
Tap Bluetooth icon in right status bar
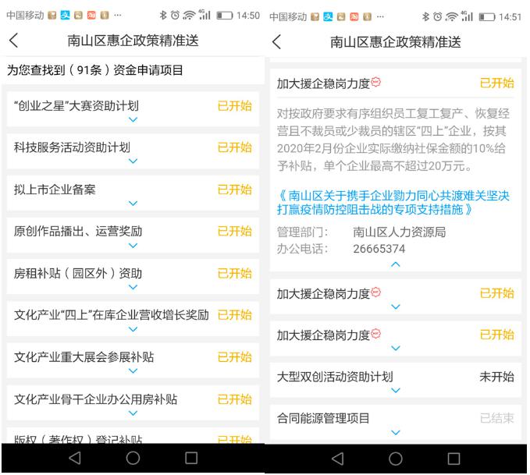426,16
